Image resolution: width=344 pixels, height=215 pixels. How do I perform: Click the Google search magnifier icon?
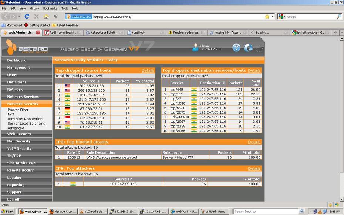[339, 16]
